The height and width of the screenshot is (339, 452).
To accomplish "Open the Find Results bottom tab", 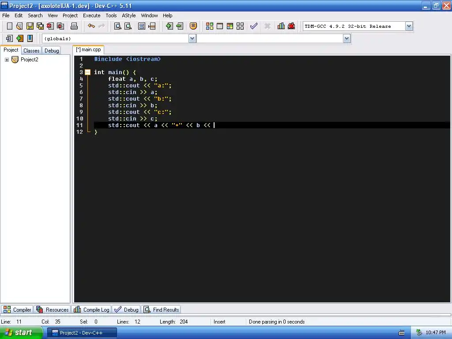I will (162, 309).
